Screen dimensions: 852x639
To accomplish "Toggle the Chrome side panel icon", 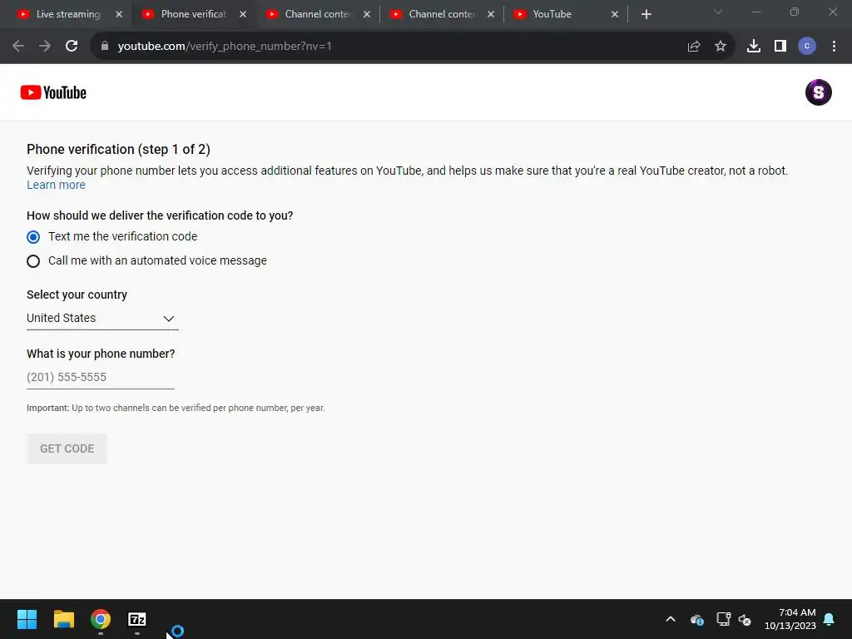I will (x=780, y=47).
